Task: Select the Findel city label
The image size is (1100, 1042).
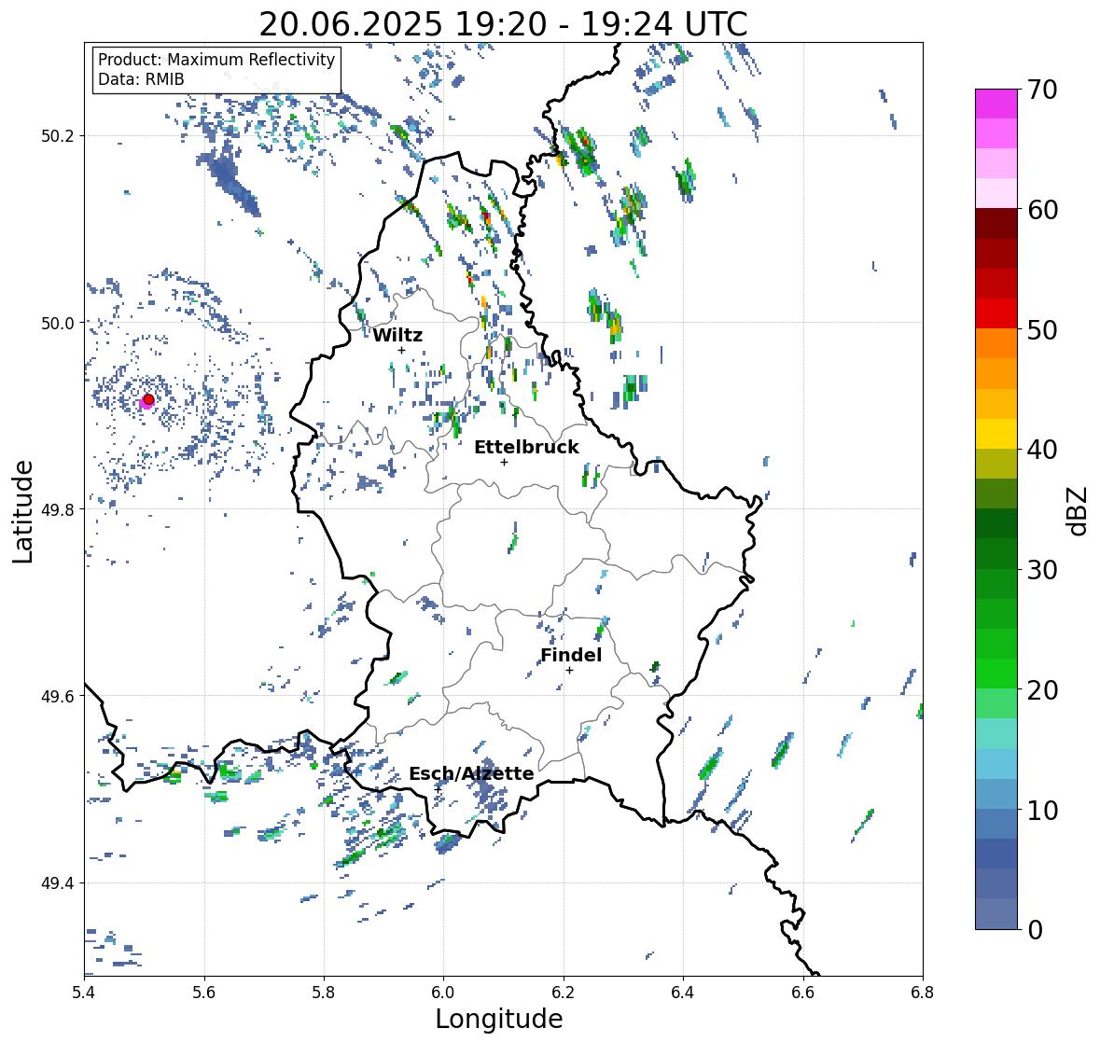Action: point(571,655)
